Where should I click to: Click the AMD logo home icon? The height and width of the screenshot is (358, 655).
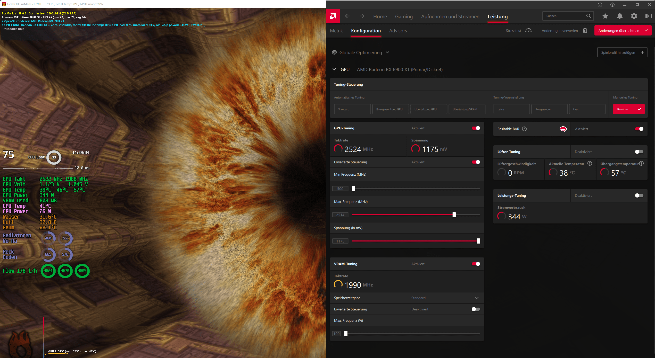coord(333,16)
